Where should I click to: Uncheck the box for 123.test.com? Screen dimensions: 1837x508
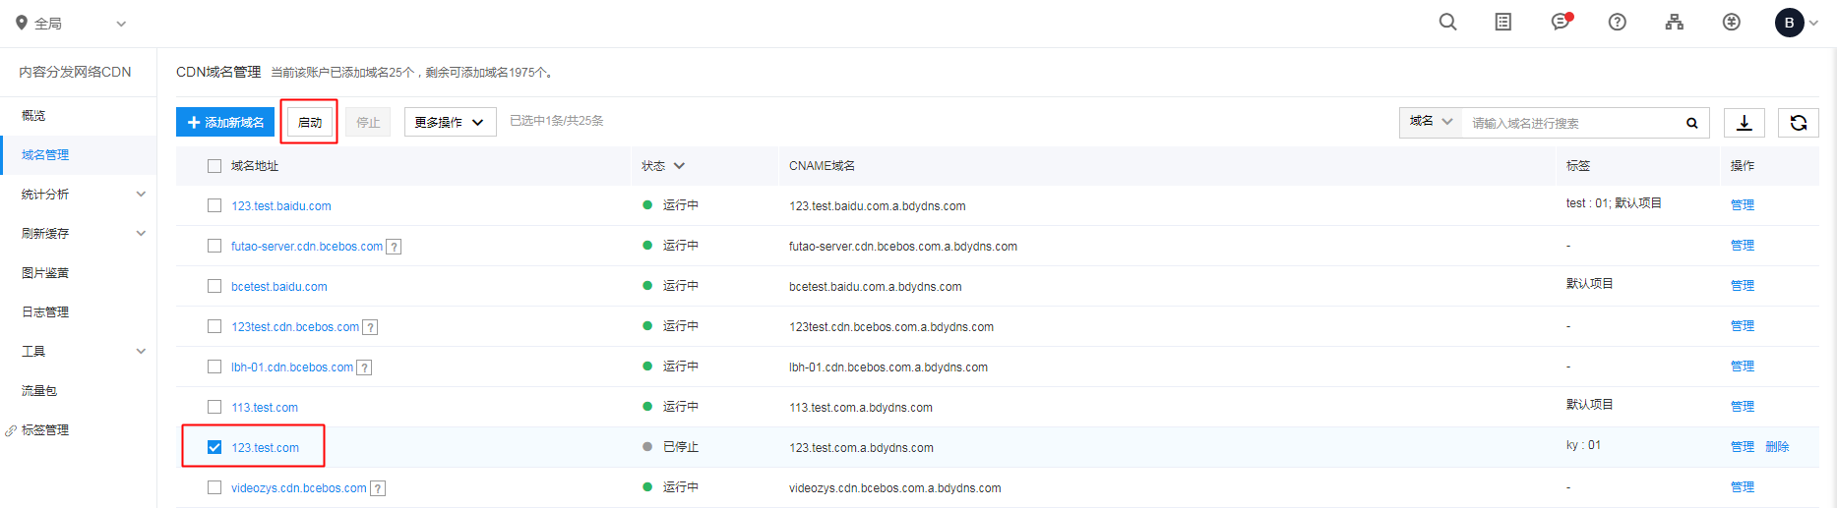[214, 447]
